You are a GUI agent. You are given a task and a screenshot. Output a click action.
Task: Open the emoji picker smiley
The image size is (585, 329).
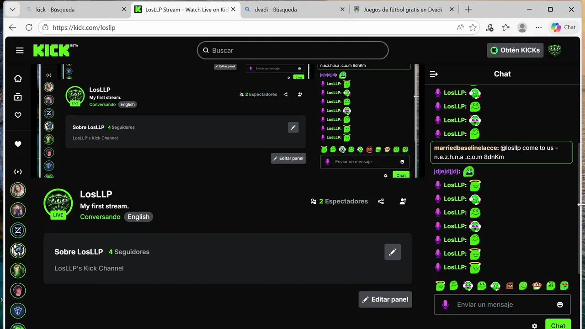tap(560, 304)
